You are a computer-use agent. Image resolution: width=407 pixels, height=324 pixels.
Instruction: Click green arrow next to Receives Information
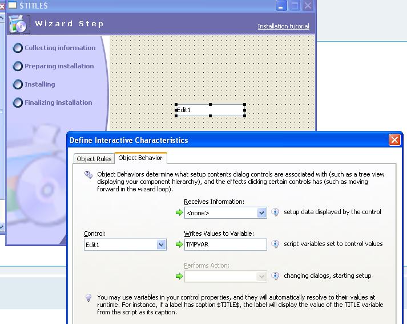179,212
